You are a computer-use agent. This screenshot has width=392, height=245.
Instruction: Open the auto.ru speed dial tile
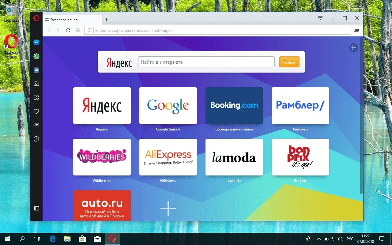pyautogui.click(x=102, y=205)
